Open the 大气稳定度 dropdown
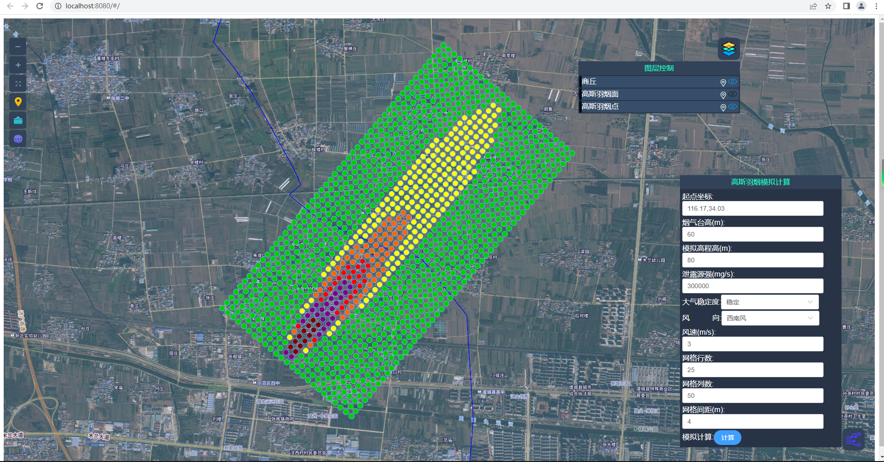 click(770, 302)
